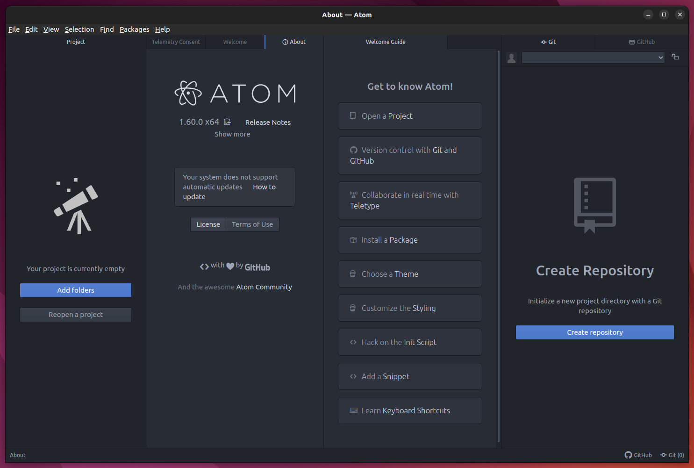694x468 pixels.
Task: Click the Atom logo icon
Action: coord(188,93)
